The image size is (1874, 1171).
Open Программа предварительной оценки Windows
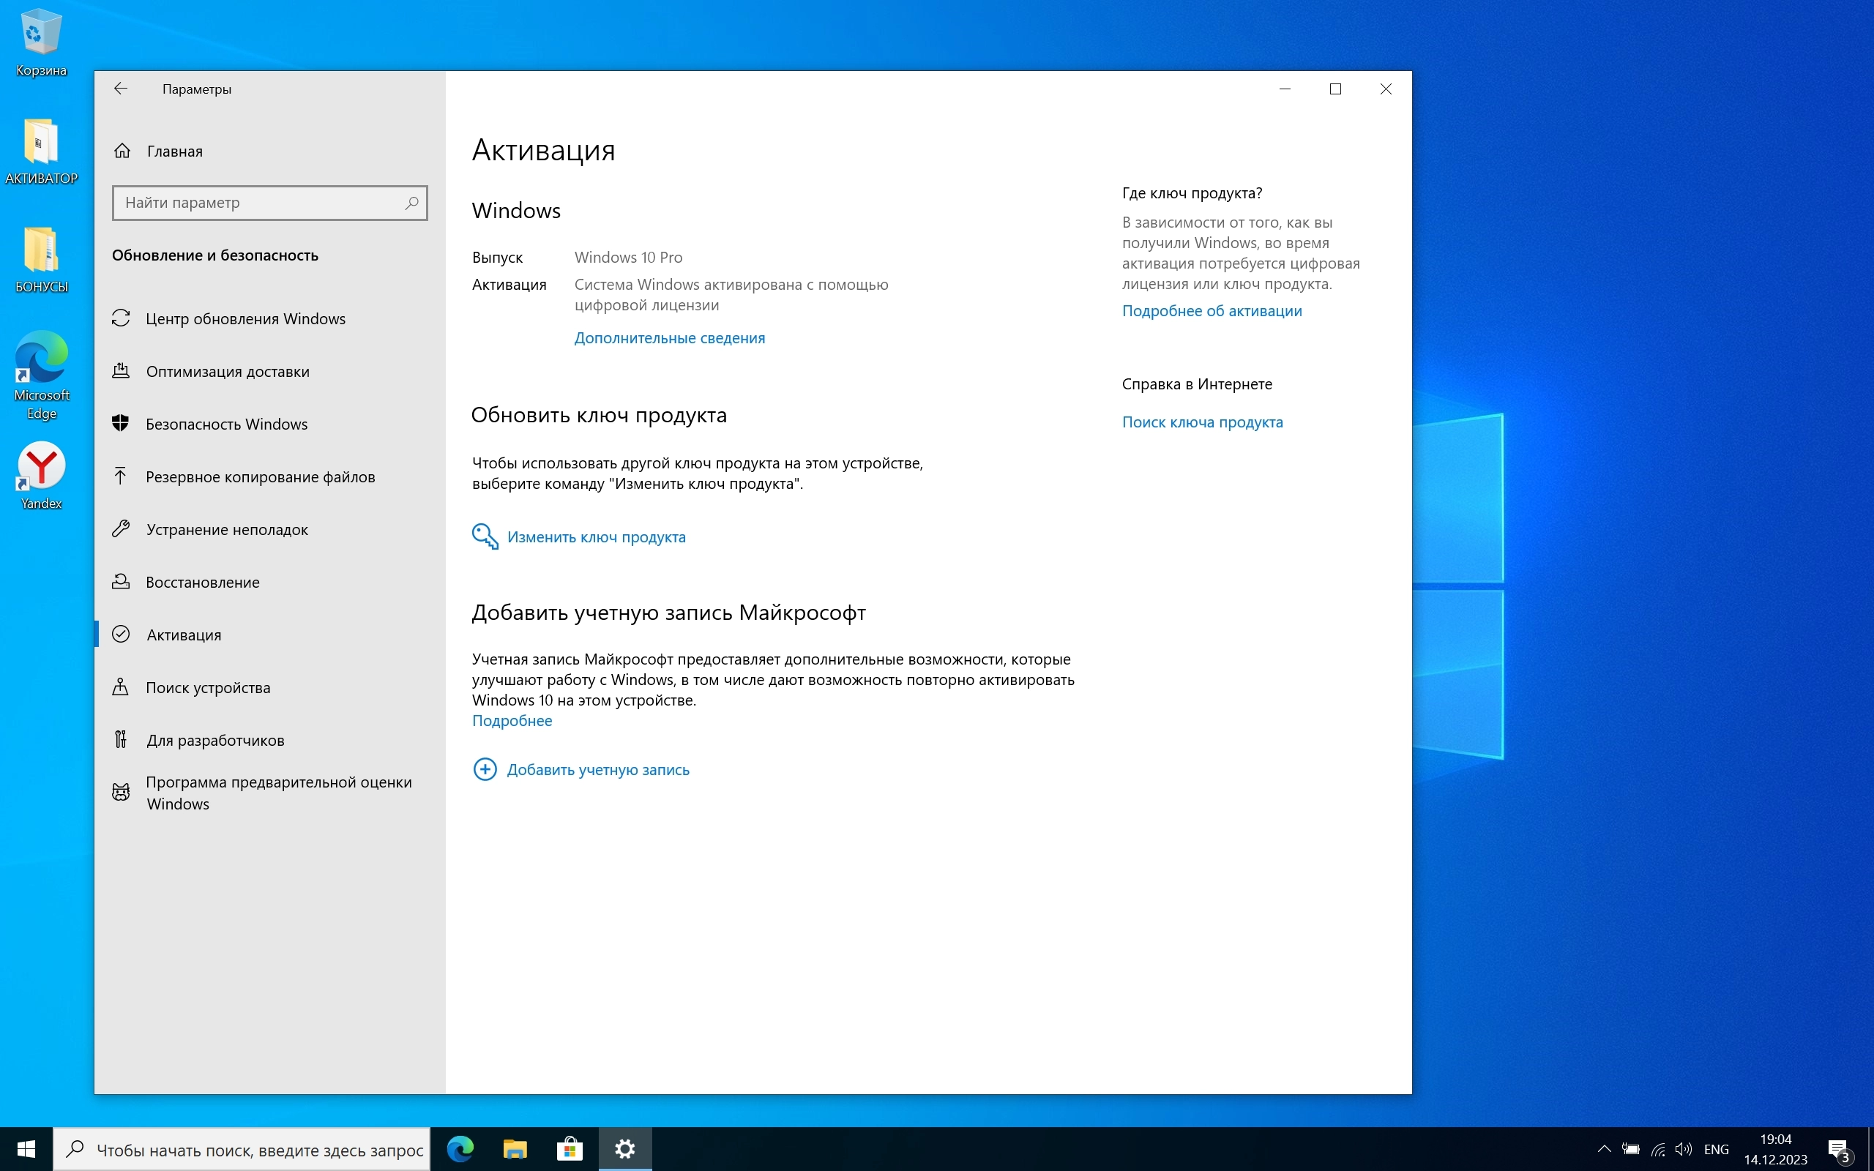pyautogui.click(x=278, y=793)
